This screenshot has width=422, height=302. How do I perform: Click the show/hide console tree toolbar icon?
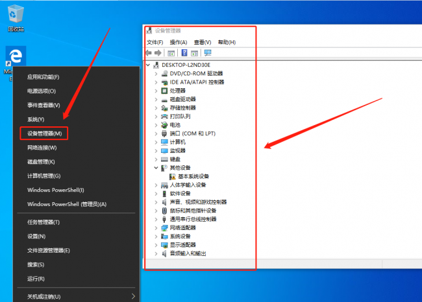[171, 53]
